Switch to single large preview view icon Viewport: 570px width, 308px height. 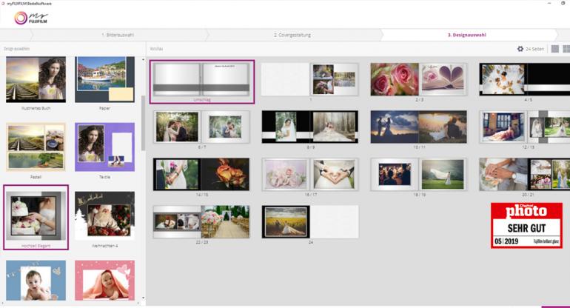click(x=554, y=49)
